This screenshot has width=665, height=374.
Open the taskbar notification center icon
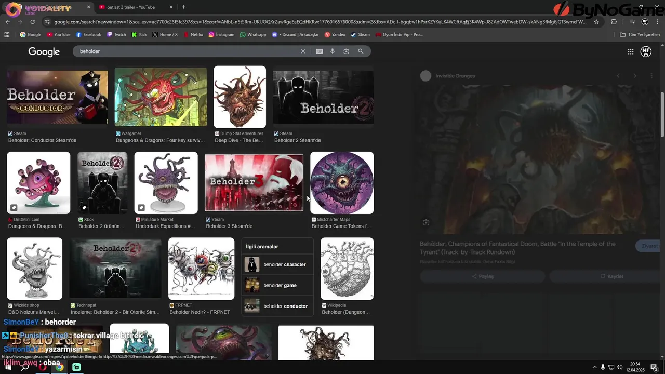(x=654, y=367)
